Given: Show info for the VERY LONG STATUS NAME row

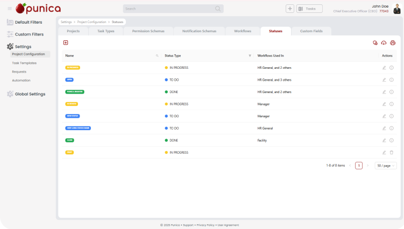Looking at the screenshot, I should (x=392, y=128).
